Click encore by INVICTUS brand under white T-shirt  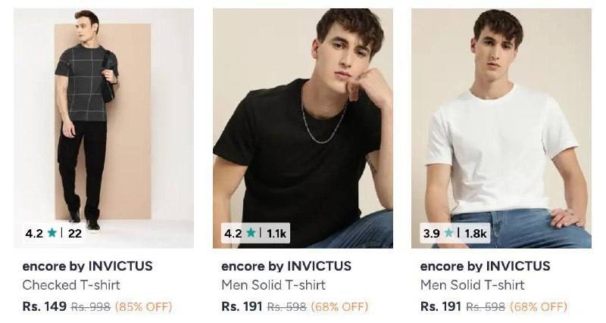[485, 266]
